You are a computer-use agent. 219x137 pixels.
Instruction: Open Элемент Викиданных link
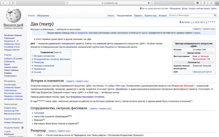[13, 122]
